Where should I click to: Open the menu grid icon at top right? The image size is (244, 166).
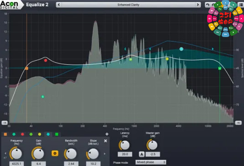[x=241, y=5]
